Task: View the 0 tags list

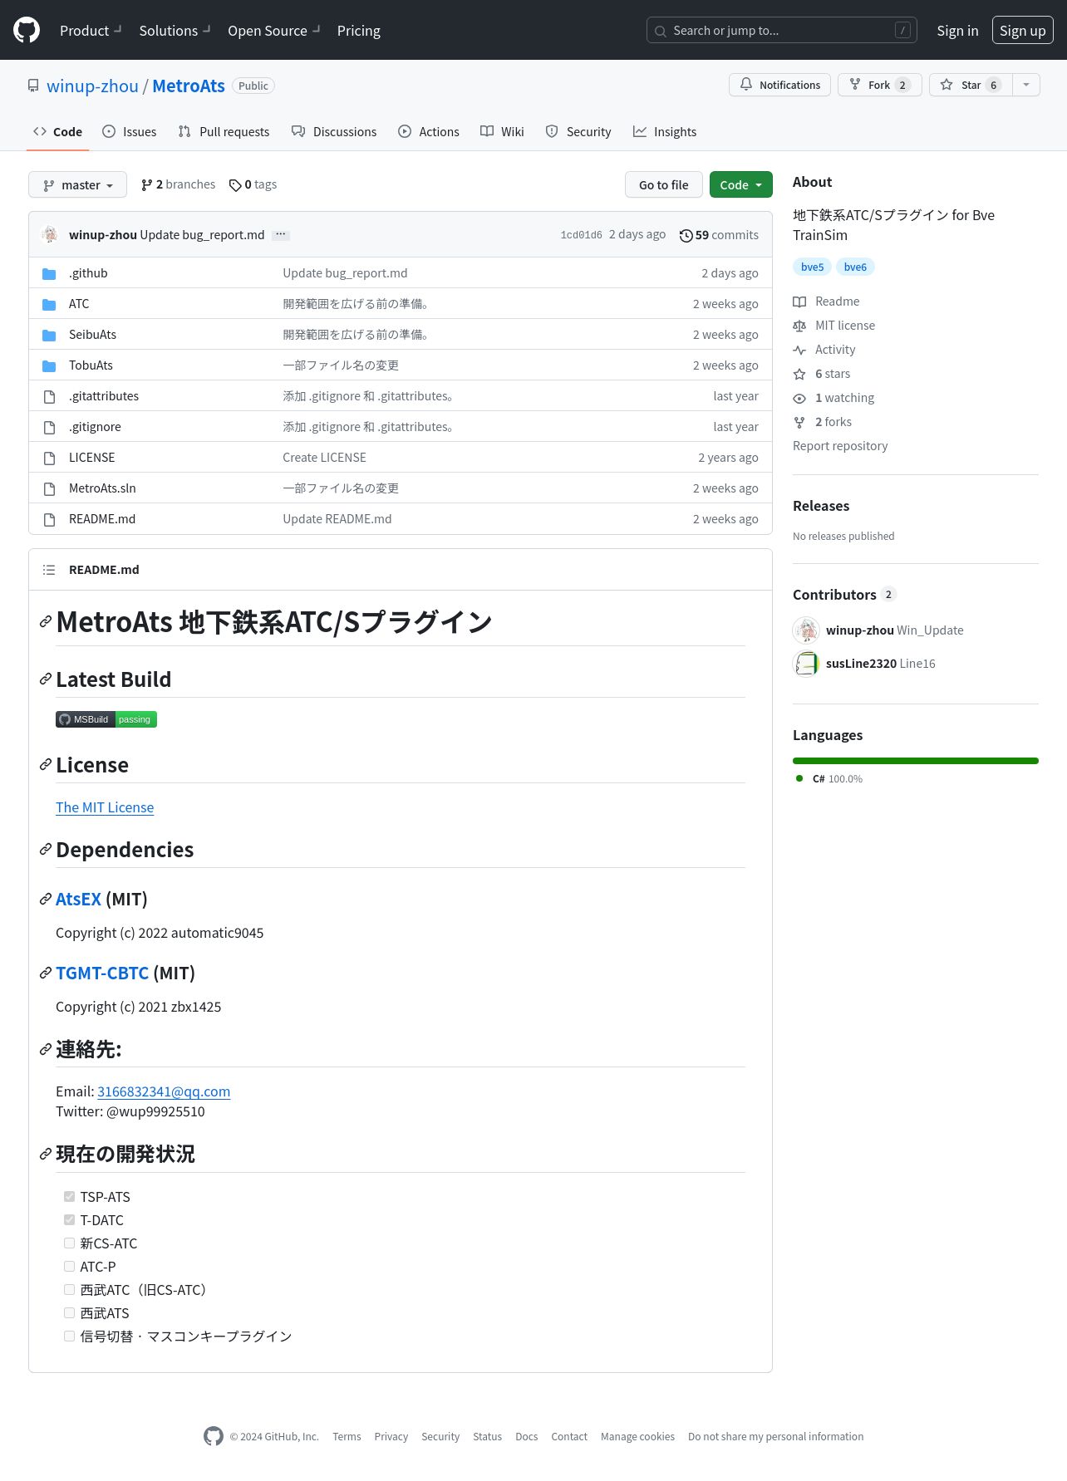Action: pyautogui.click(x=253, y=184)
